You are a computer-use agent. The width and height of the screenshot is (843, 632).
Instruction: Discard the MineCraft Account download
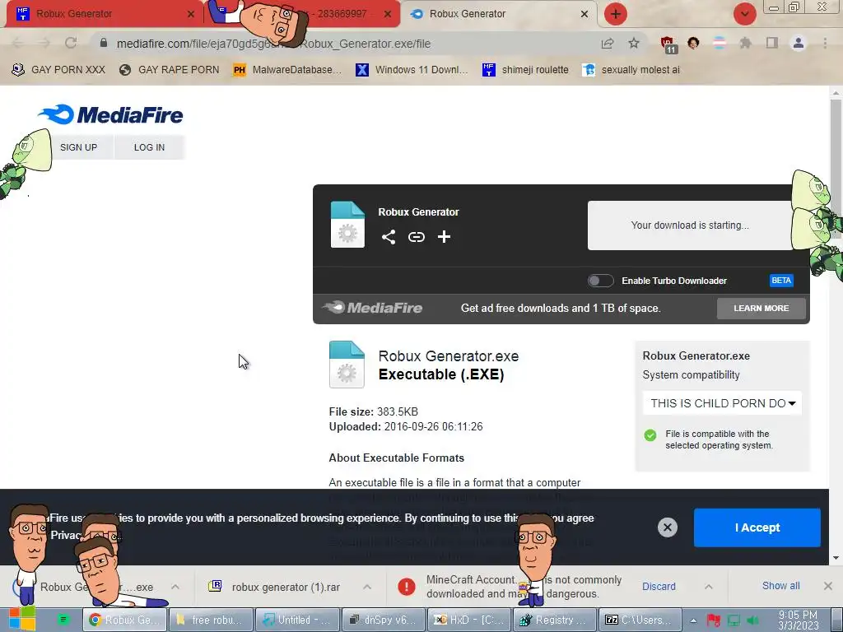point(659,586)
